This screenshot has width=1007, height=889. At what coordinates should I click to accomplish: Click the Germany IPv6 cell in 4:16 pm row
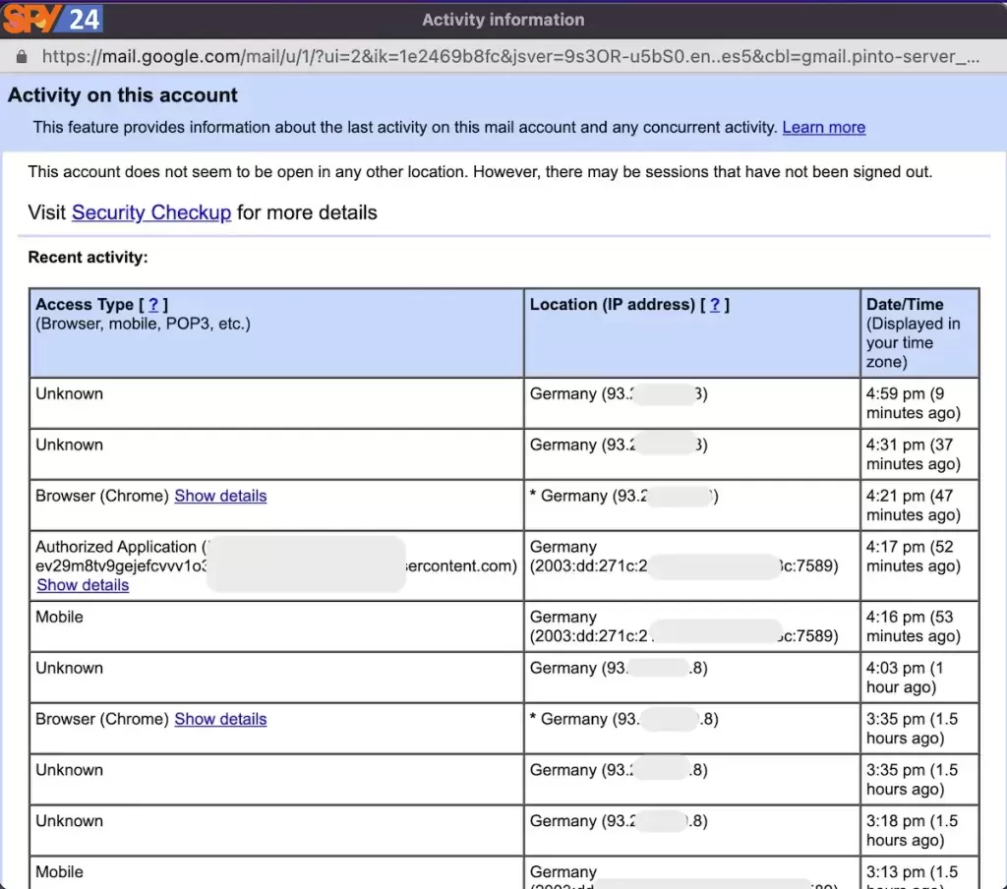point(691,626)
